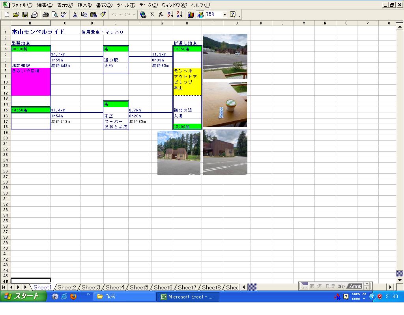Expand the 75% zoom dropdown

click(224, 15)
